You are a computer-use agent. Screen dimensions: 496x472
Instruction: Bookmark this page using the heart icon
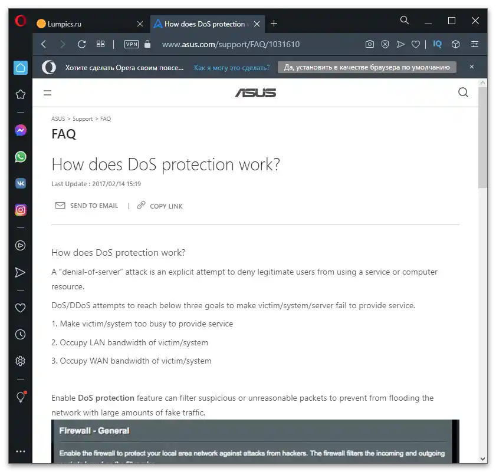point(416,44)
